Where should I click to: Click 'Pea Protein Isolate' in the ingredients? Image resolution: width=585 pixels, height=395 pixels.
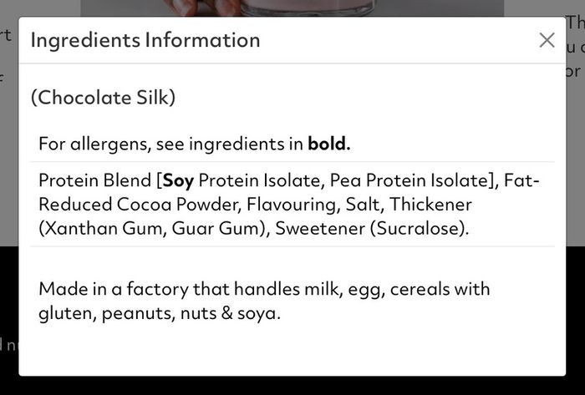coord(409,180)
